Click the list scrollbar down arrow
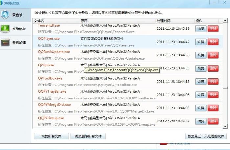Image resolution: width=230 pixels, height=150 pixels. tap(225, 126)
